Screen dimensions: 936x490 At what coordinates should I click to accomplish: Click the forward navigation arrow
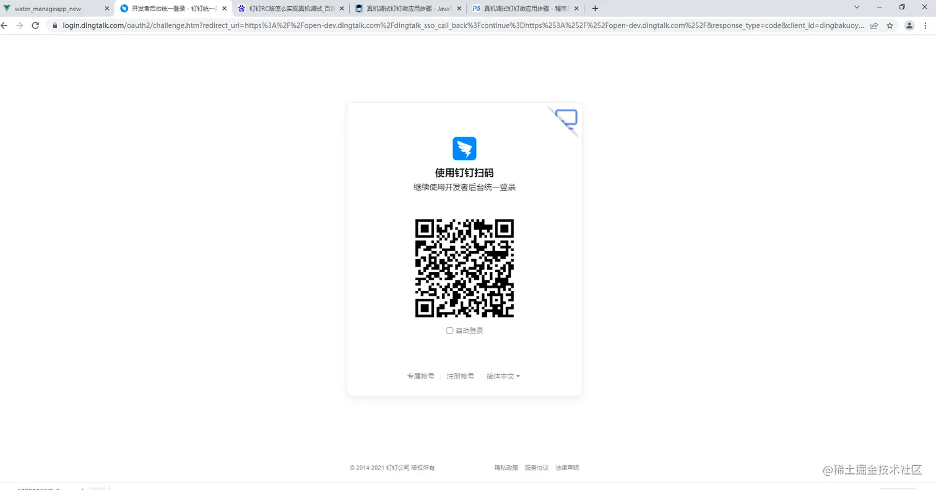[20, 26]
